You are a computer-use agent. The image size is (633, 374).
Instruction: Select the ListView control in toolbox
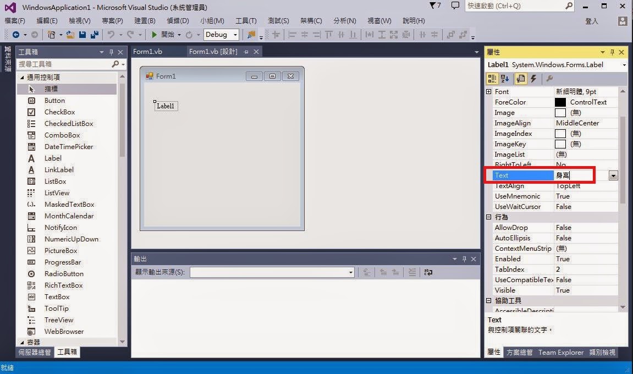[x=57, y=193]
